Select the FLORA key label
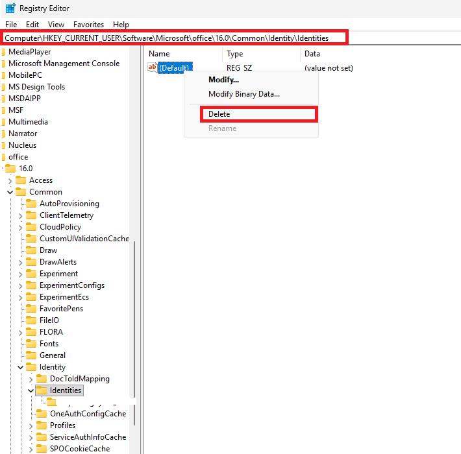 (x=51, y=332)
